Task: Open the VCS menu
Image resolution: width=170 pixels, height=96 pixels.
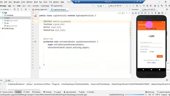Action: pos(50,2)
